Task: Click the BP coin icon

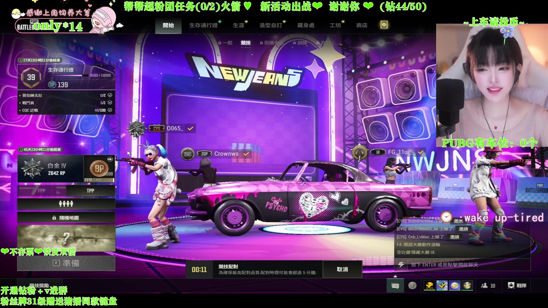Action: (99, 169)
